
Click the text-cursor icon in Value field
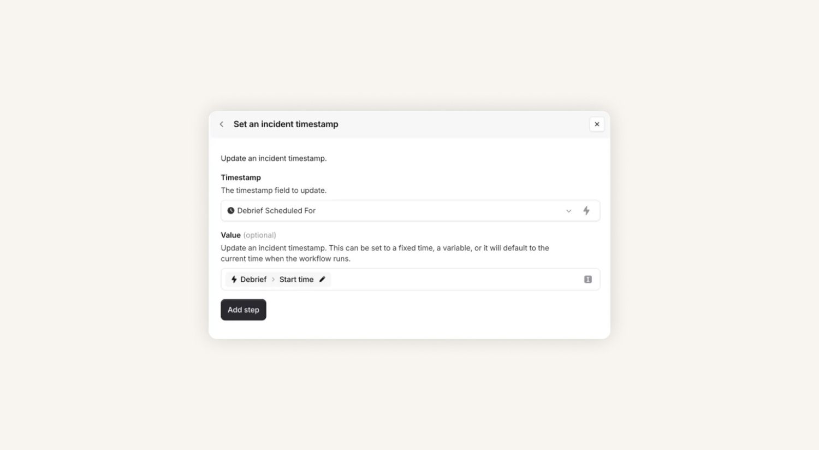click(x=587, y=280)
